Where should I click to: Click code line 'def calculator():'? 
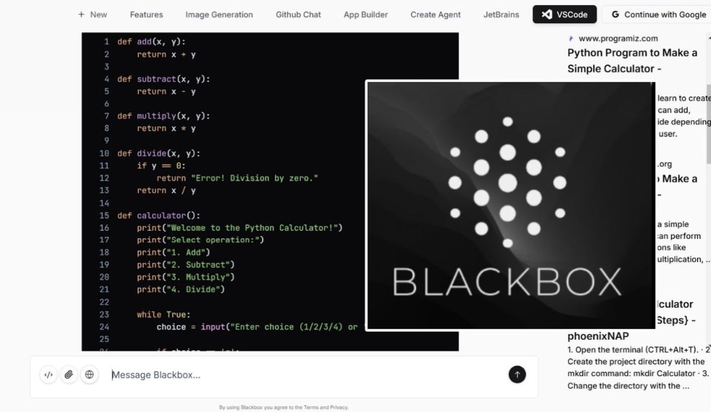pos(159,216)
